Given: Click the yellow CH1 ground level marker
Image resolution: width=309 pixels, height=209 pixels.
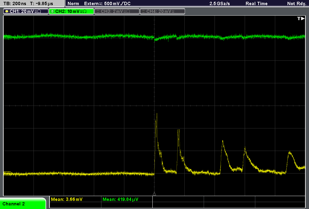Looking at the screenshot, I should click(8, 173).
